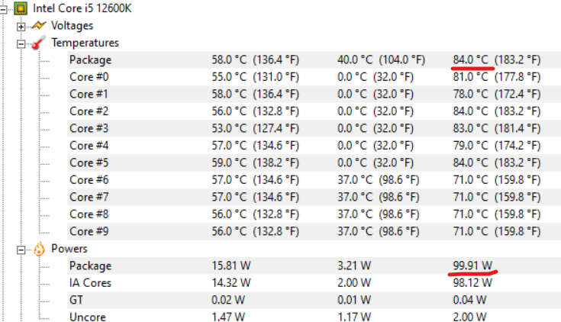
Task: Select the IA Cores power row
Action: pos(90,283)
